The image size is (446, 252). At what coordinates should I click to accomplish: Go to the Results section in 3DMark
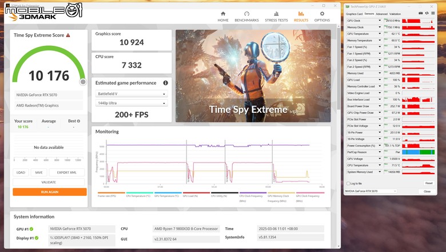pyautogui.click(x=301, y=17)
